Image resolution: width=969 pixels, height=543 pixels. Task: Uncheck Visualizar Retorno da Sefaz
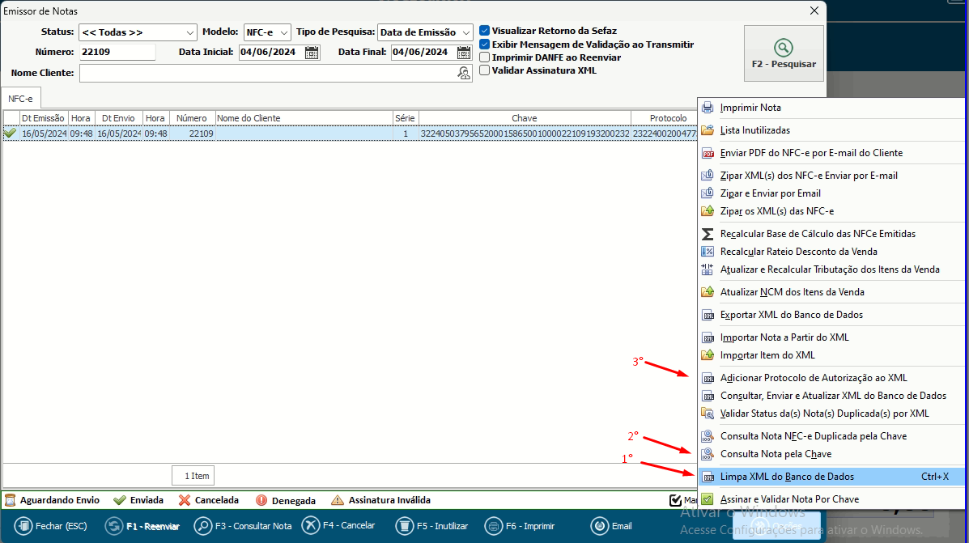tap(485, 31)
